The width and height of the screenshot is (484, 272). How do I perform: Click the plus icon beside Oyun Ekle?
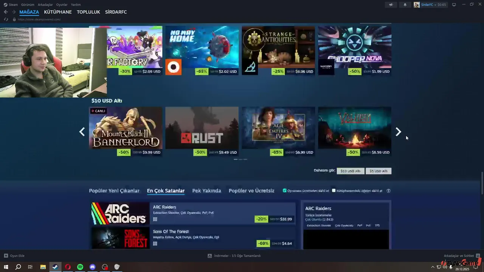(6, 256)
